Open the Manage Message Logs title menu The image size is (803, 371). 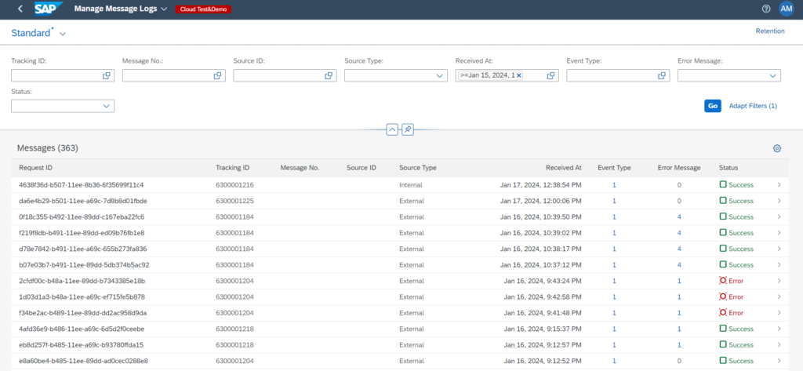[163, 9]
